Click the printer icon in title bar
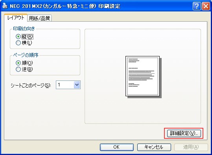This screenshot has height=155, width=212. (5, 6)
